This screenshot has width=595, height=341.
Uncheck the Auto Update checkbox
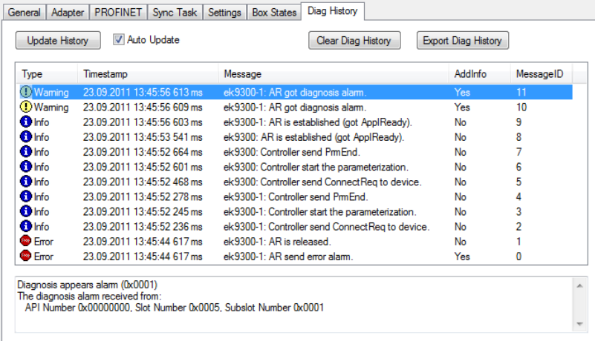tap(118, 39)
